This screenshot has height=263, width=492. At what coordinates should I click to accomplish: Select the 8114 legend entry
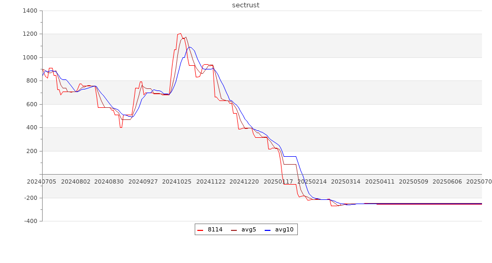[x=210, y=229]
